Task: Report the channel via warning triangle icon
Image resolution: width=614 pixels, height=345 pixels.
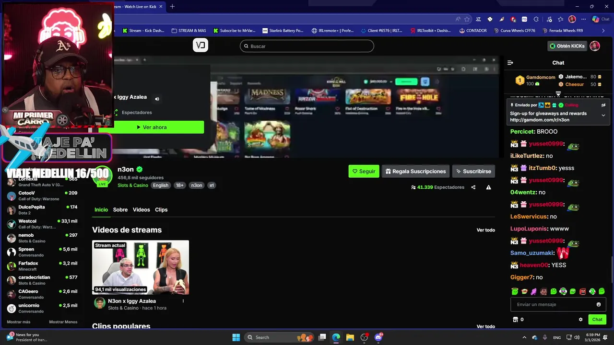Action: 488,187
